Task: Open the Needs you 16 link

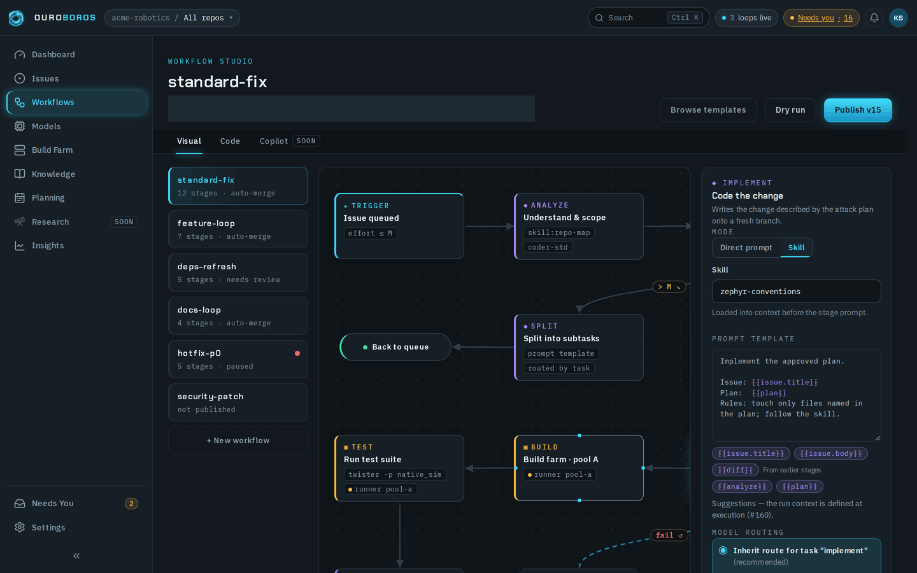Action: [821, 18]
